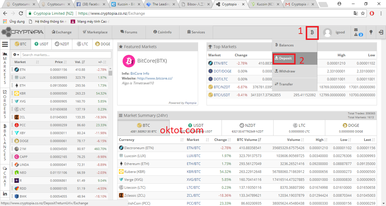Click the hamburger menu icon in sidebar
Screen dimensions: 386x206
pos(5,44)
